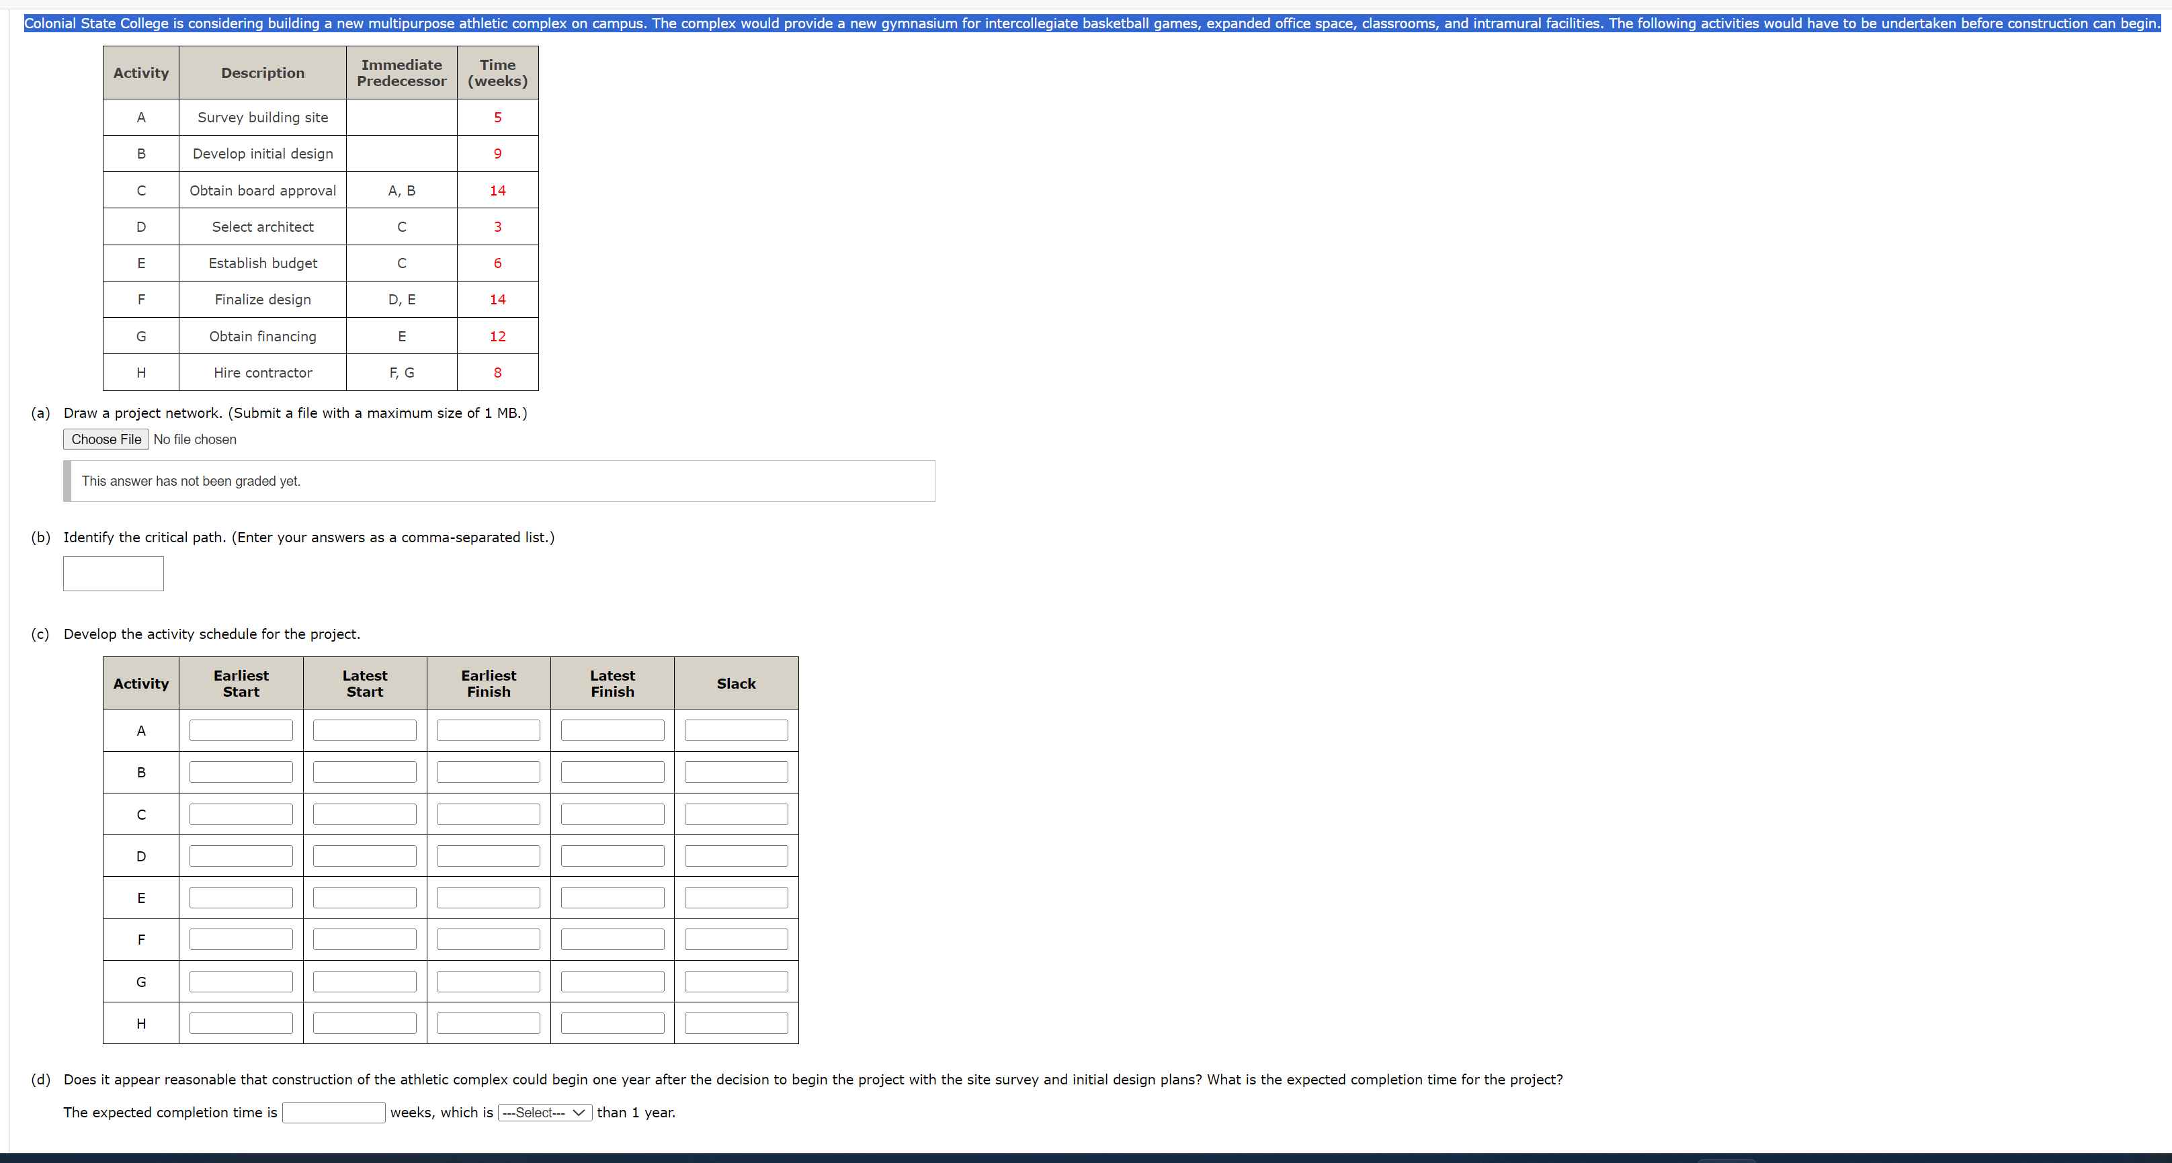Screen dimensions: 2172x1163
Task: Click Latest Start field for activity E
Action: click(x=364, y=898)
